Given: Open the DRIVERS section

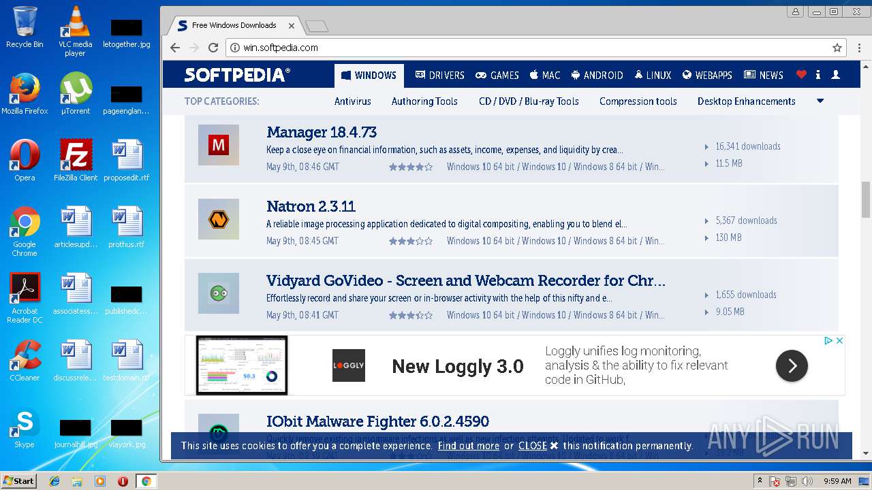Looking at the screenshot, I should [439, 76].
